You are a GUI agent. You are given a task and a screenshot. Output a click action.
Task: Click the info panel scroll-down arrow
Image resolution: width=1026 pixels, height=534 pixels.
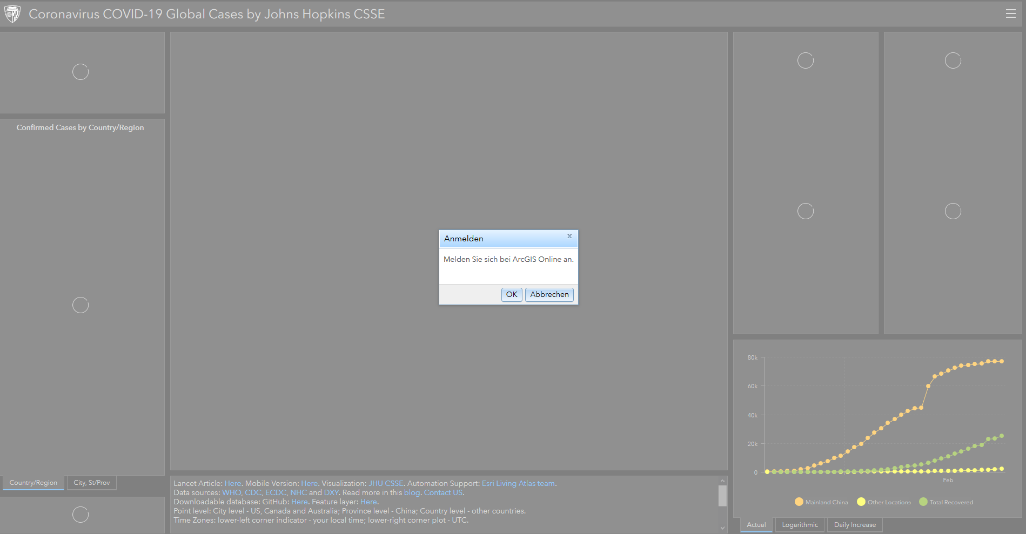[x=722, y=528]
